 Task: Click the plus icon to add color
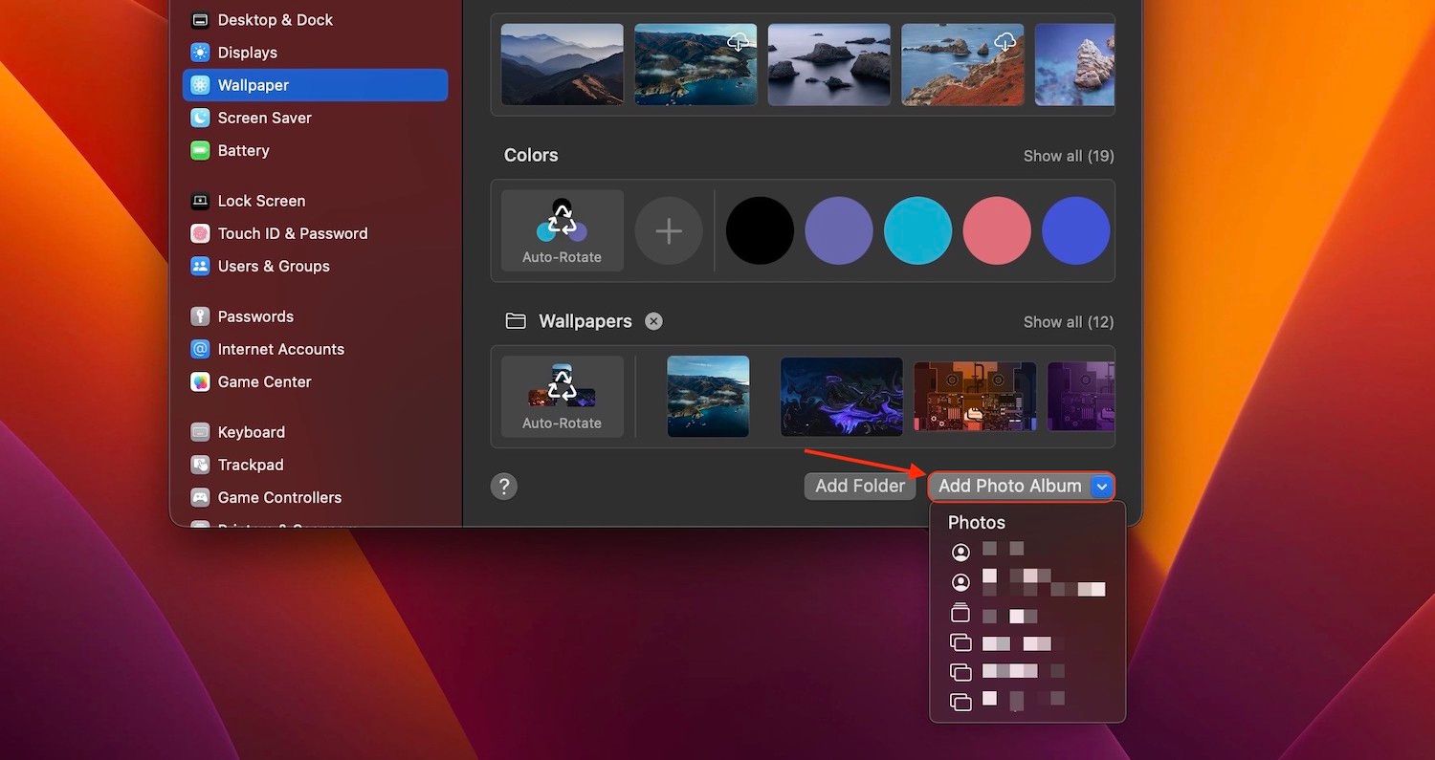669,230
